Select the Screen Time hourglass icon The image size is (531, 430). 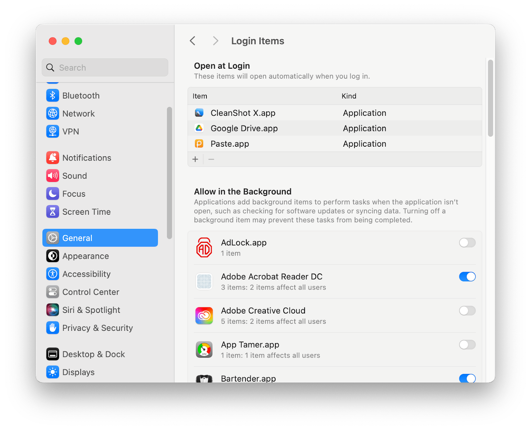point(52,211)
